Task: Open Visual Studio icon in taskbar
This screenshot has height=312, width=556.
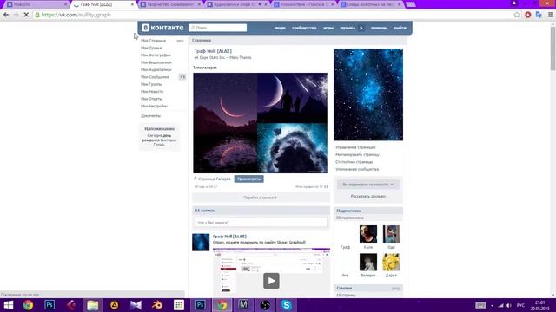Action: click(x=136, y=305)
